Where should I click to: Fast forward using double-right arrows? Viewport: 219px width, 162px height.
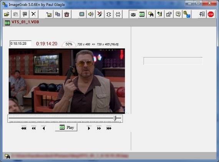click(x=99, y=128)
